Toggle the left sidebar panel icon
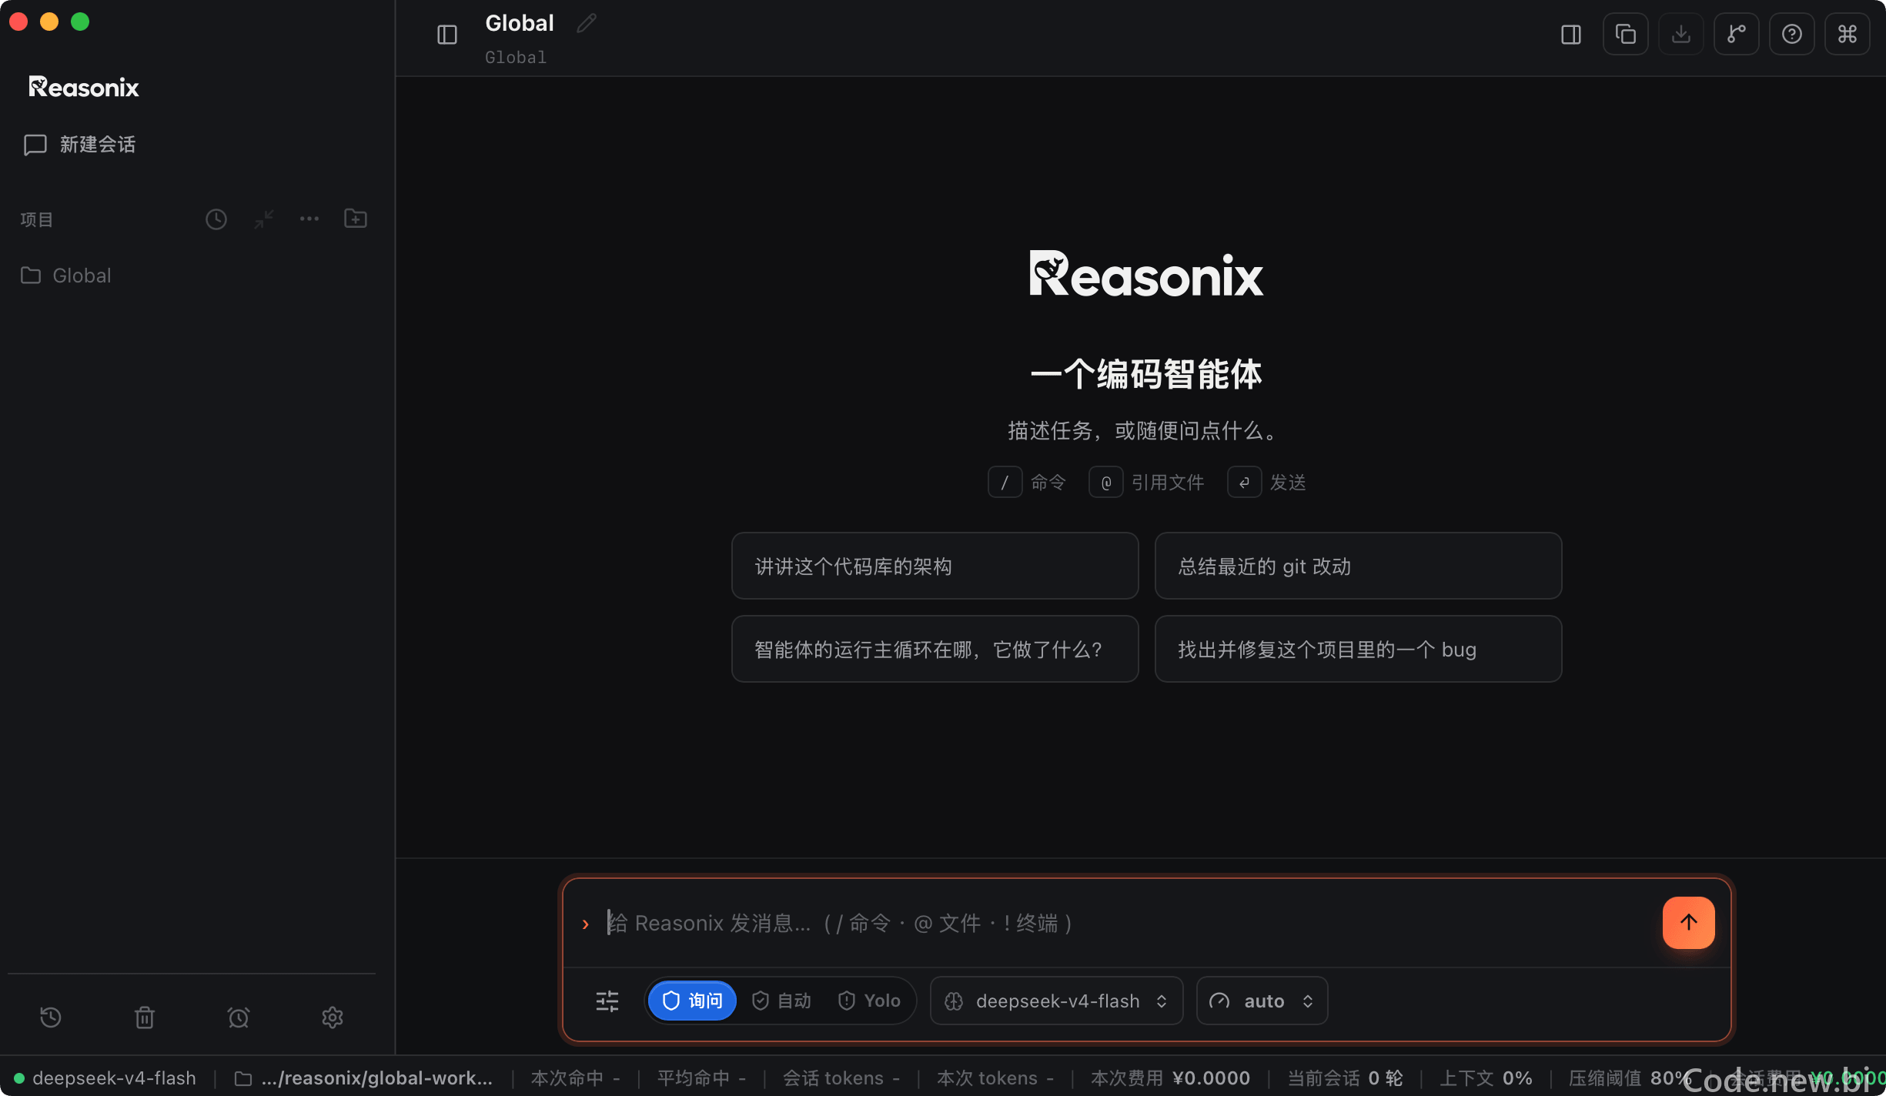1886x1096 pixels. point(447,35)
